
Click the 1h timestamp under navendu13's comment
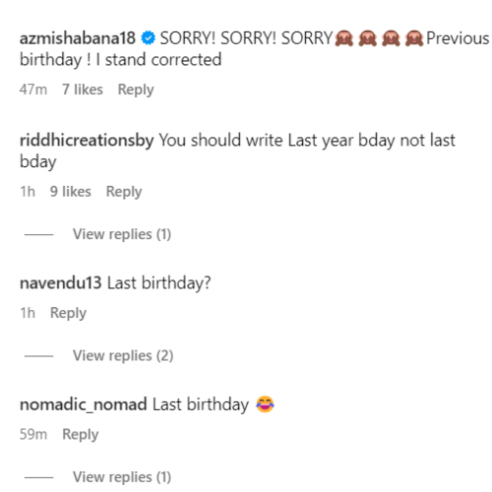tap(28, 313)
